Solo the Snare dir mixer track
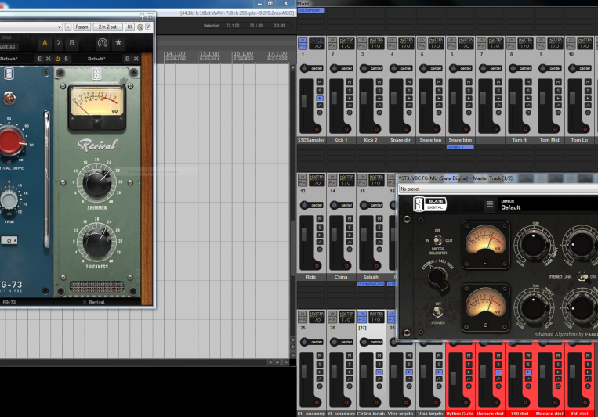Viewport: 598px width, 417px height. 409,90
